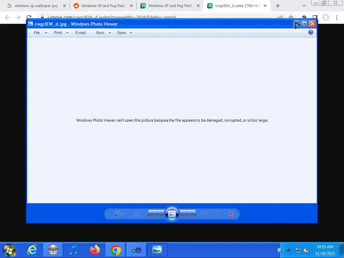The image size is (344, 258).
Task: Click the Actual size icon
Action: 137,214
